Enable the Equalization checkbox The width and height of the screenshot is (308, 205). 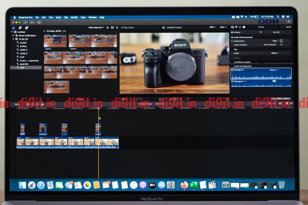point(232,41)
